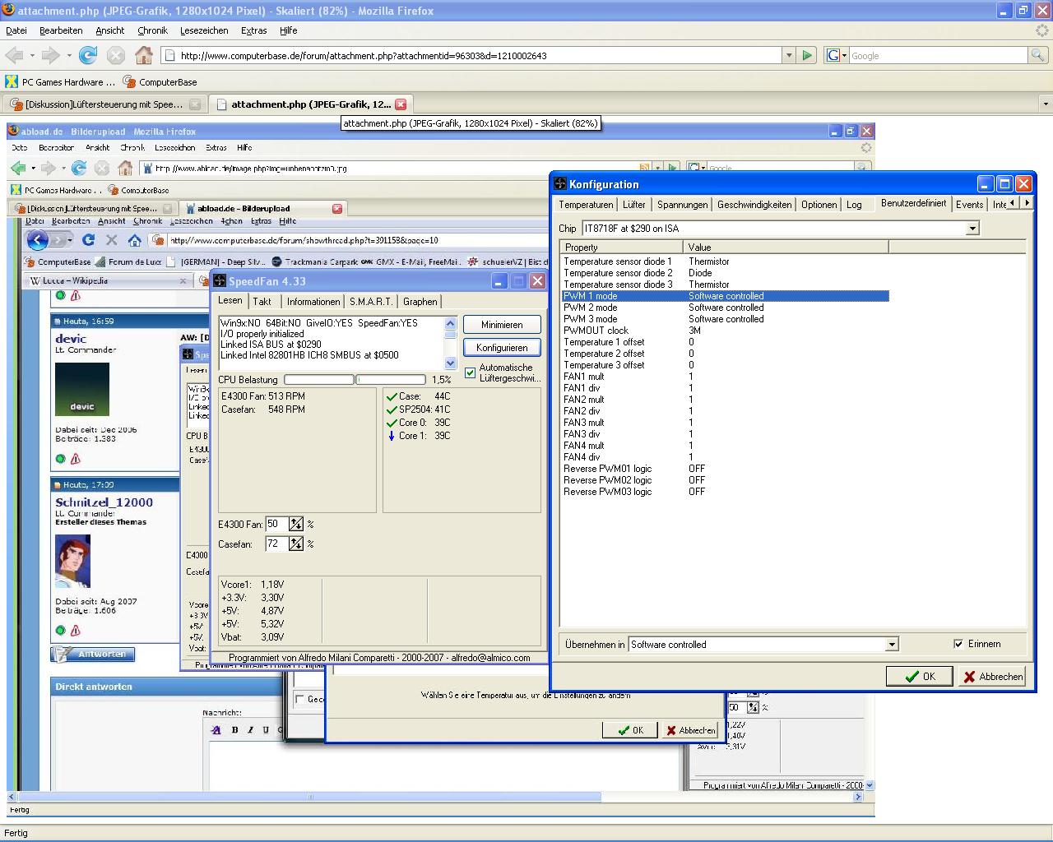
Task: Open the S.M.A.R.T. tab in SpeedFan
Action: pos(371,302)
